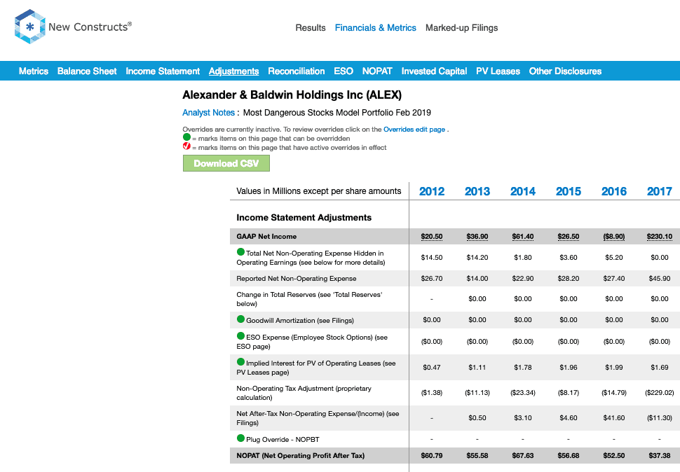Click the GAAP Net Income row label
Viewport: 680px width, 472px height.
click(266, 237)
